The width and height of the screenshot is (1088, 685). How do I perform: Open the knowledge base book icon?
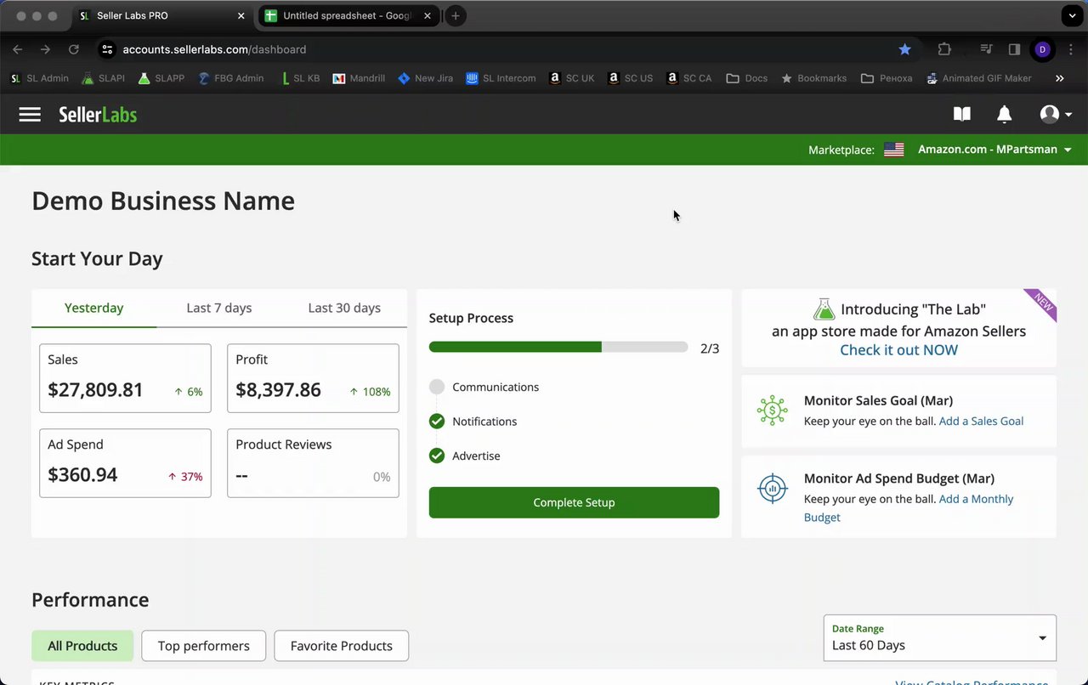(x=961, y=114)
